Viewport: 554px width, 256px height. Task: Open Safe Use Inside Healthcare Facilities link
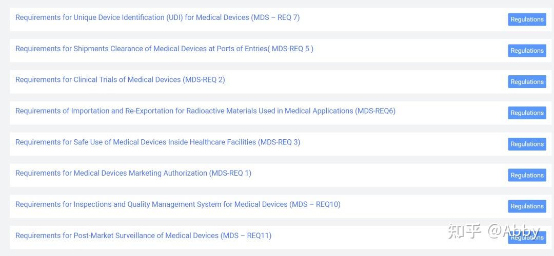pos(157,142)
